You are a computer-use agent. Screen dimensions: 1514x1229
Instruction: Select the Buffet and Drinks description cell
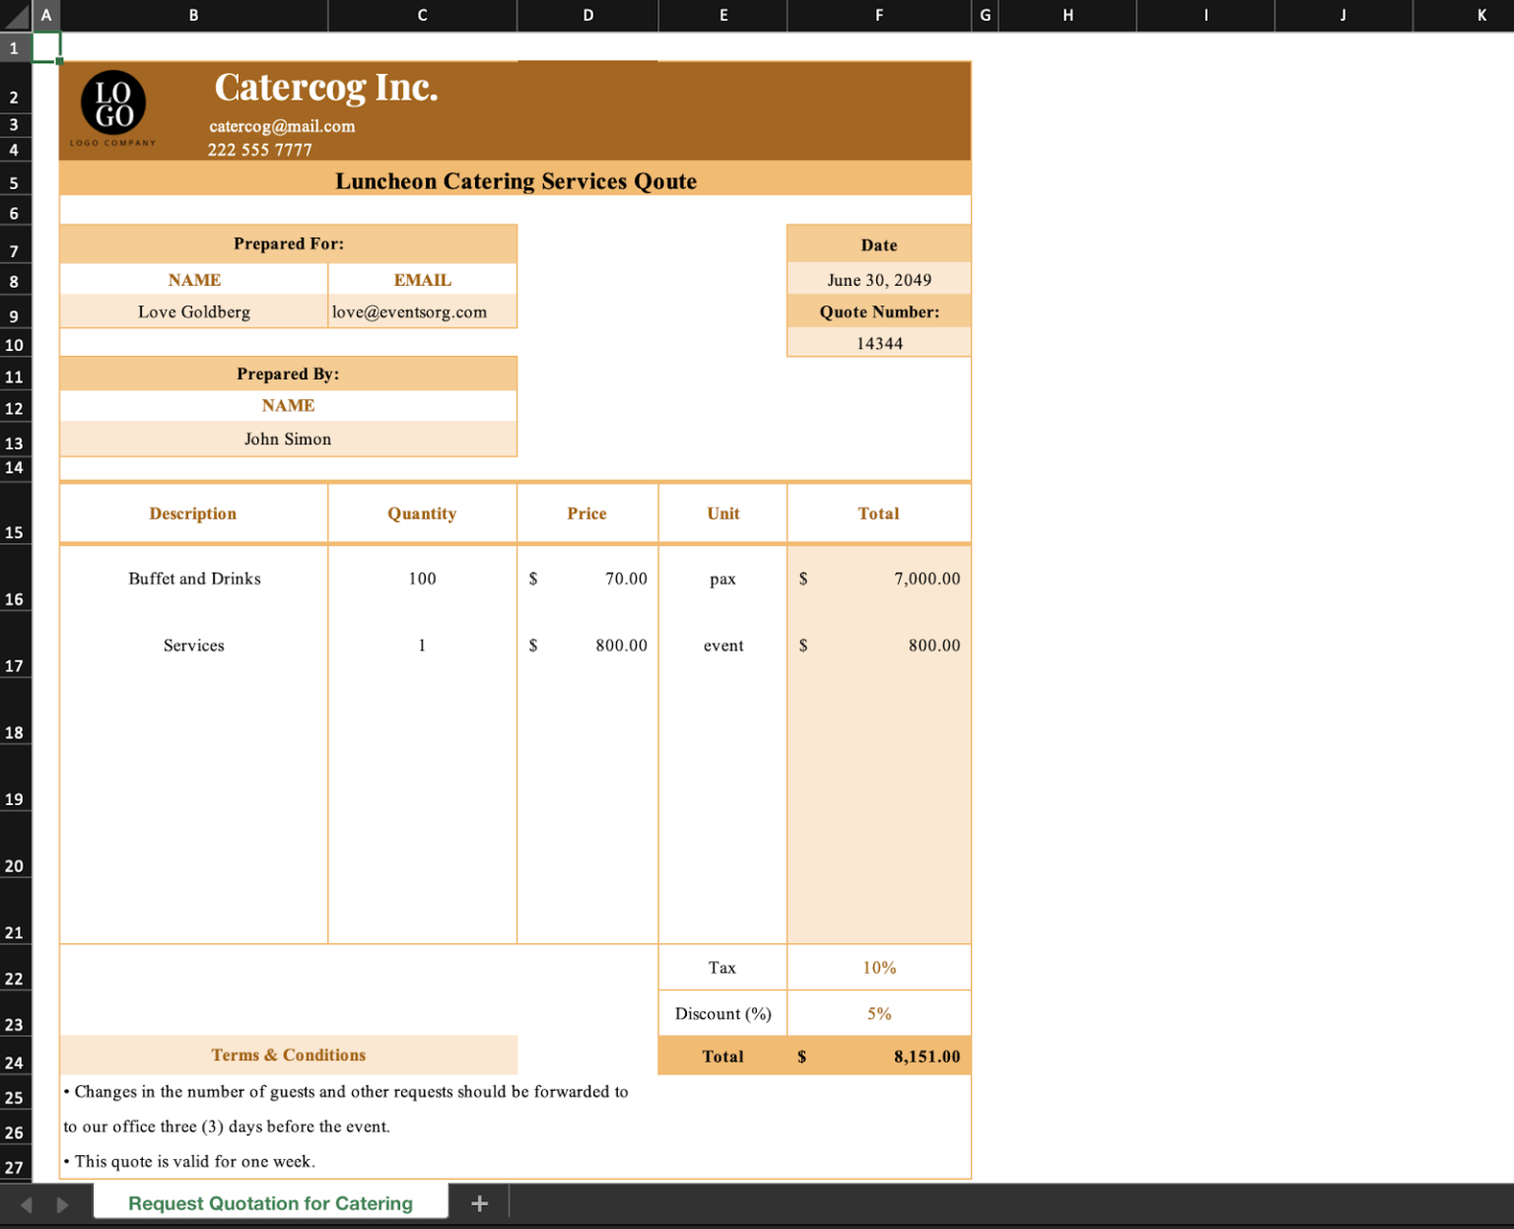coord(193,579)
